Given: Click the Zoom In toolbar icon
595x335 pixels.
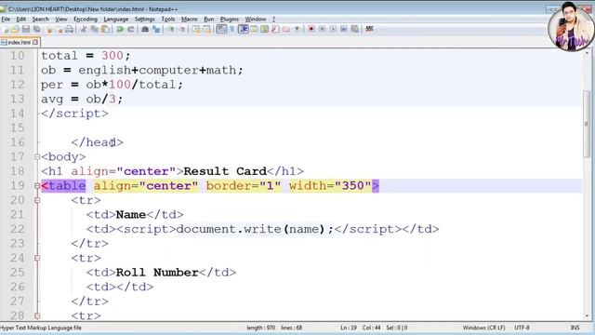Looking at the screenshot, I should click(171, 29).
